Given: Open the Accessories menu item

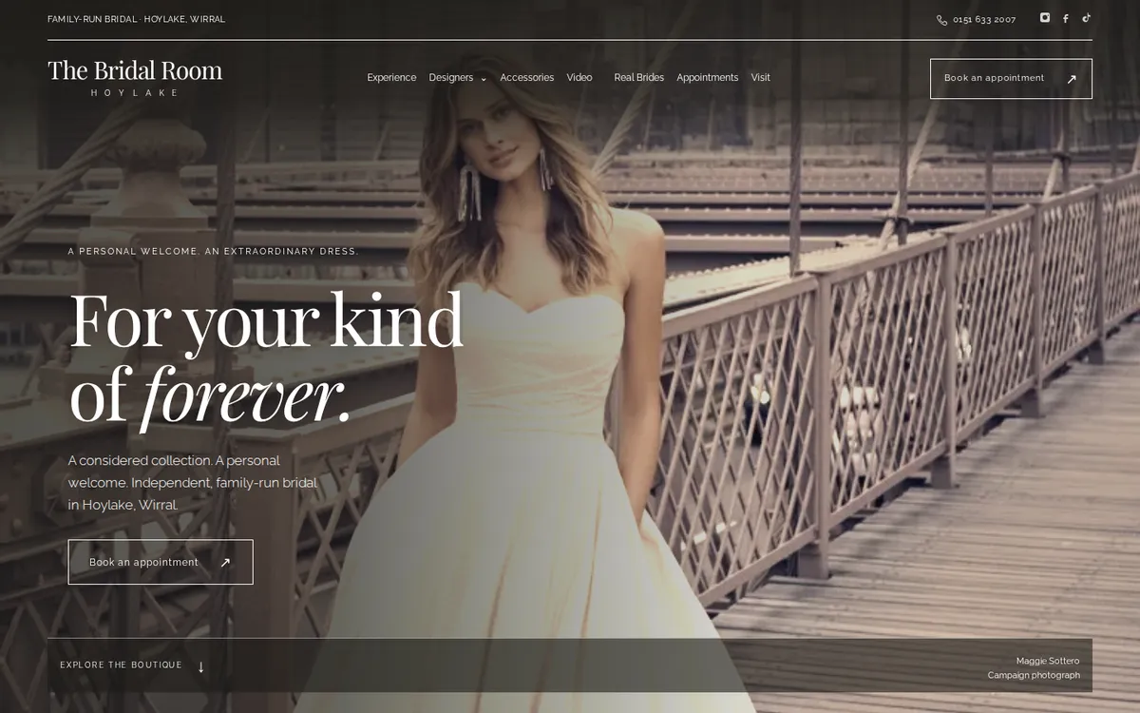Looking at the screenshot, I should point(526,78).
